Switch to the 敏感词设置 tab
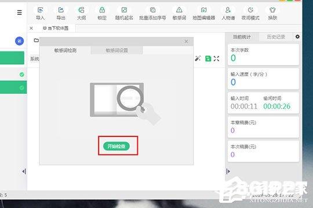The image size is (313, 208). point(117,50)
